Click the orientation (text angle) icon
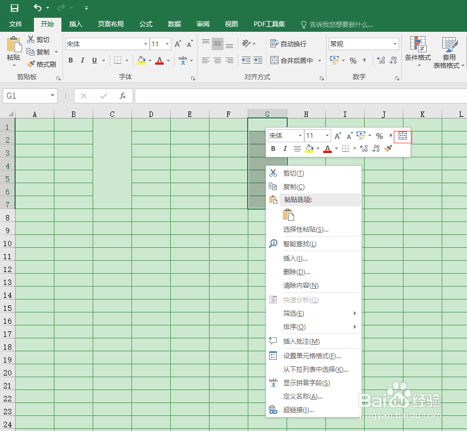 tap(246, 44)
